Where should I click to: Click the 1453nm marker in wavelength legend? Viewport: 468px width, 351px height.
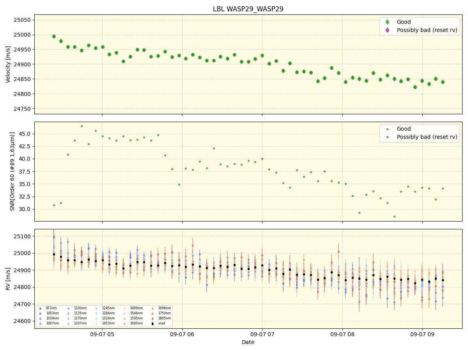96,323
